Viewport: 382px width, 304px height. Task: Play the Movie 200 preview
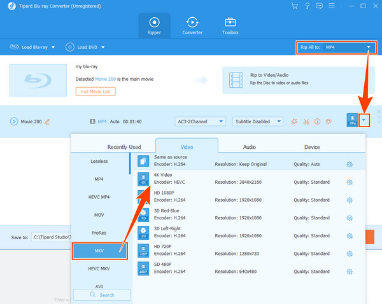pos(14,121)
